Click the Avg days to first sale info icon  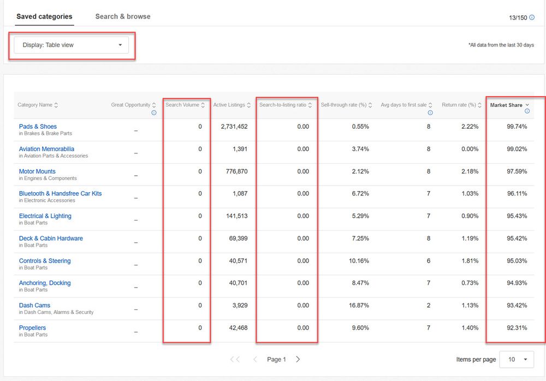point(430,112)
